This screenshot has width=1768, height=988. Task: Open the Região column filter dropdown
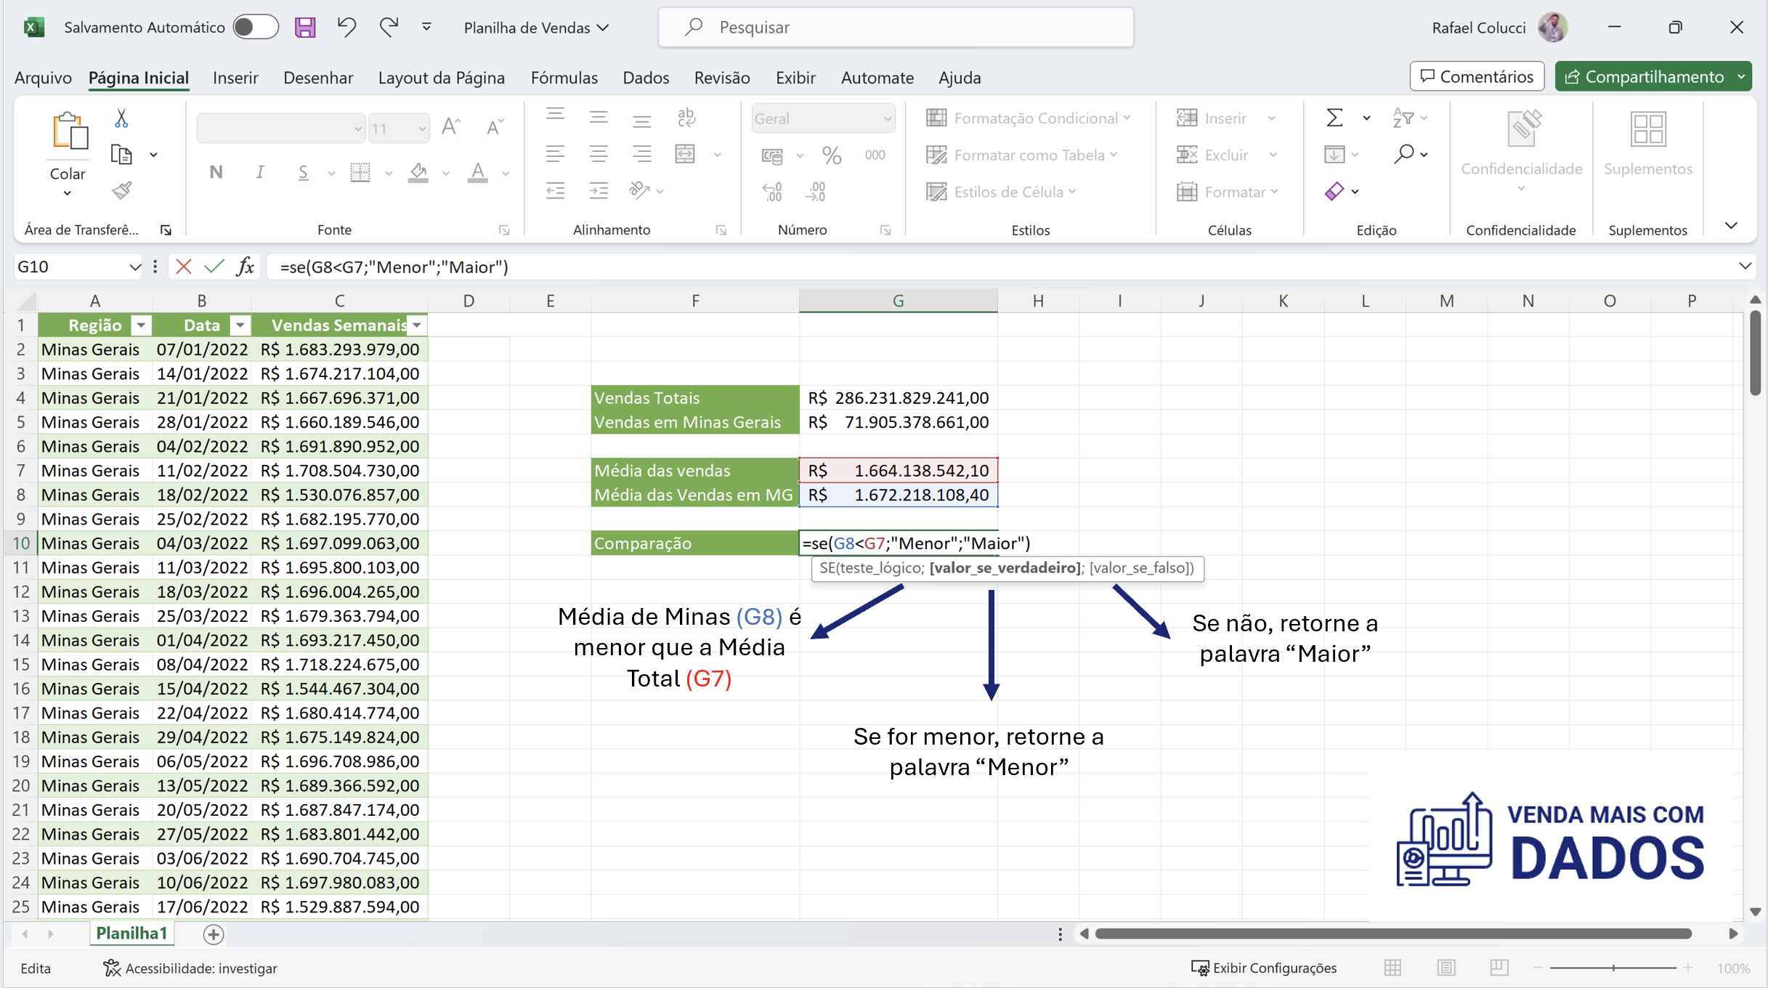tap(142, 325)
